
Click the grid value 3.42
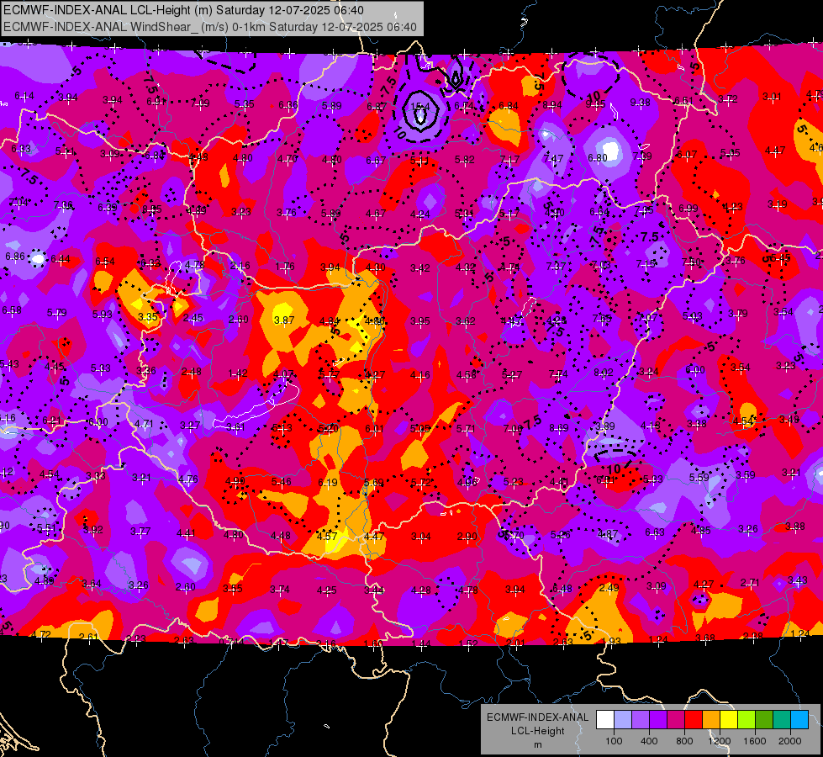tap(419, 268)
